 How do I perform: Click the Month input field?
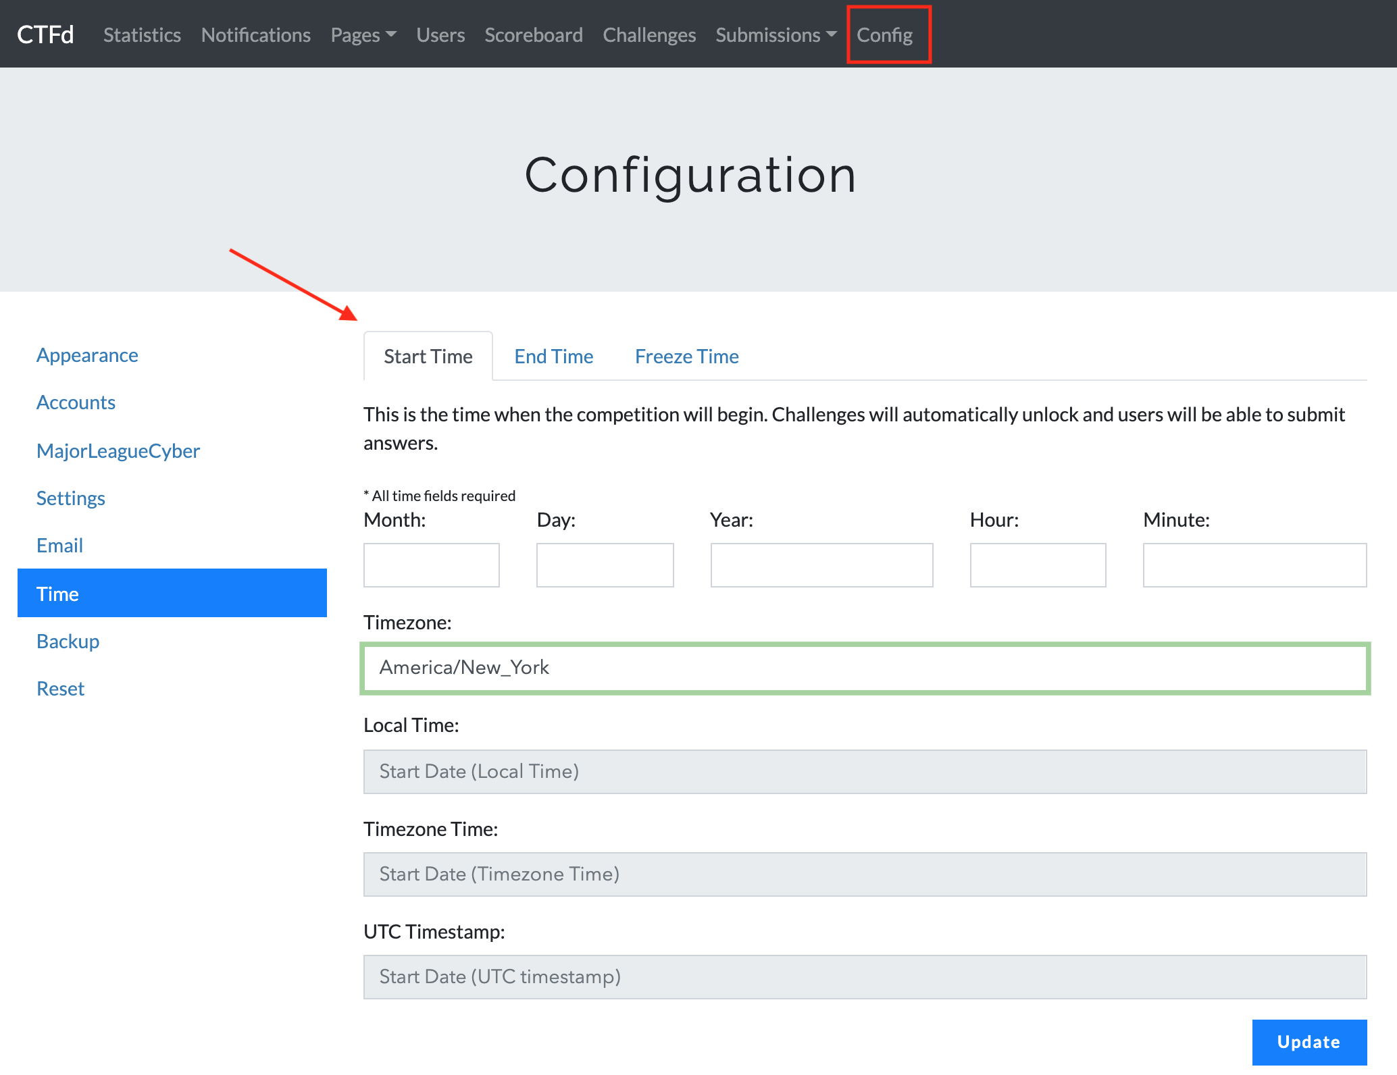click(431, 565)
